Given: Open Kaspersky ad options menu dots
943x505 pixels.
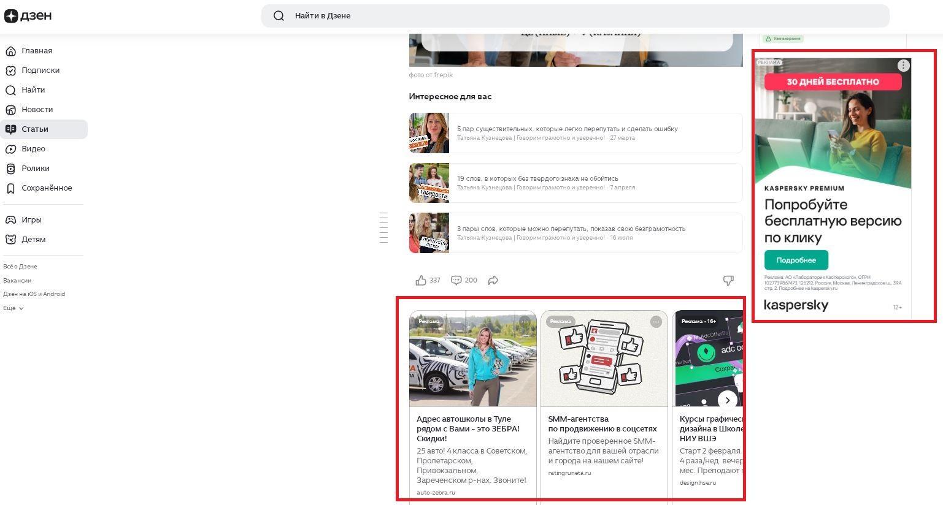Looking at the screenshot, I should pos(903,66).
